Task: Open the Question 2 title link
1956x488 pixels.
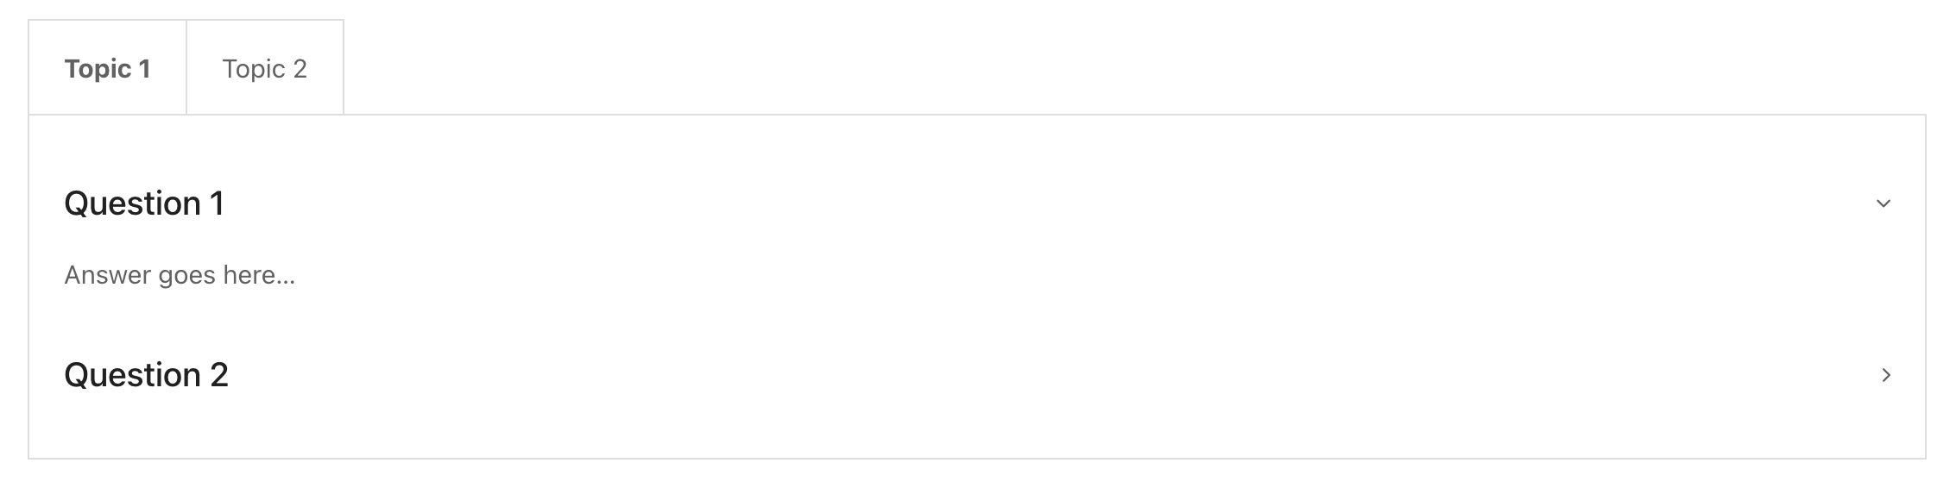Action: [x=146, y=375]
